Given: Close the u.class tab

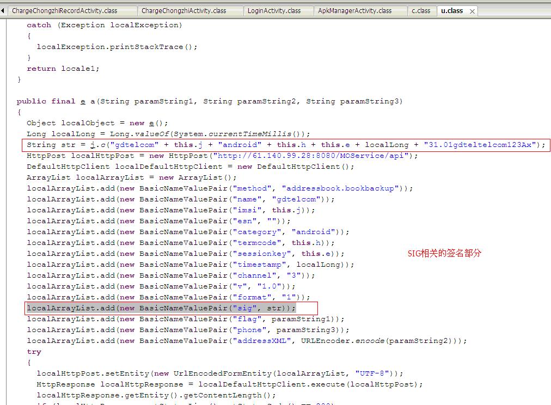Looking at the screenshot, I should (472, 11).
